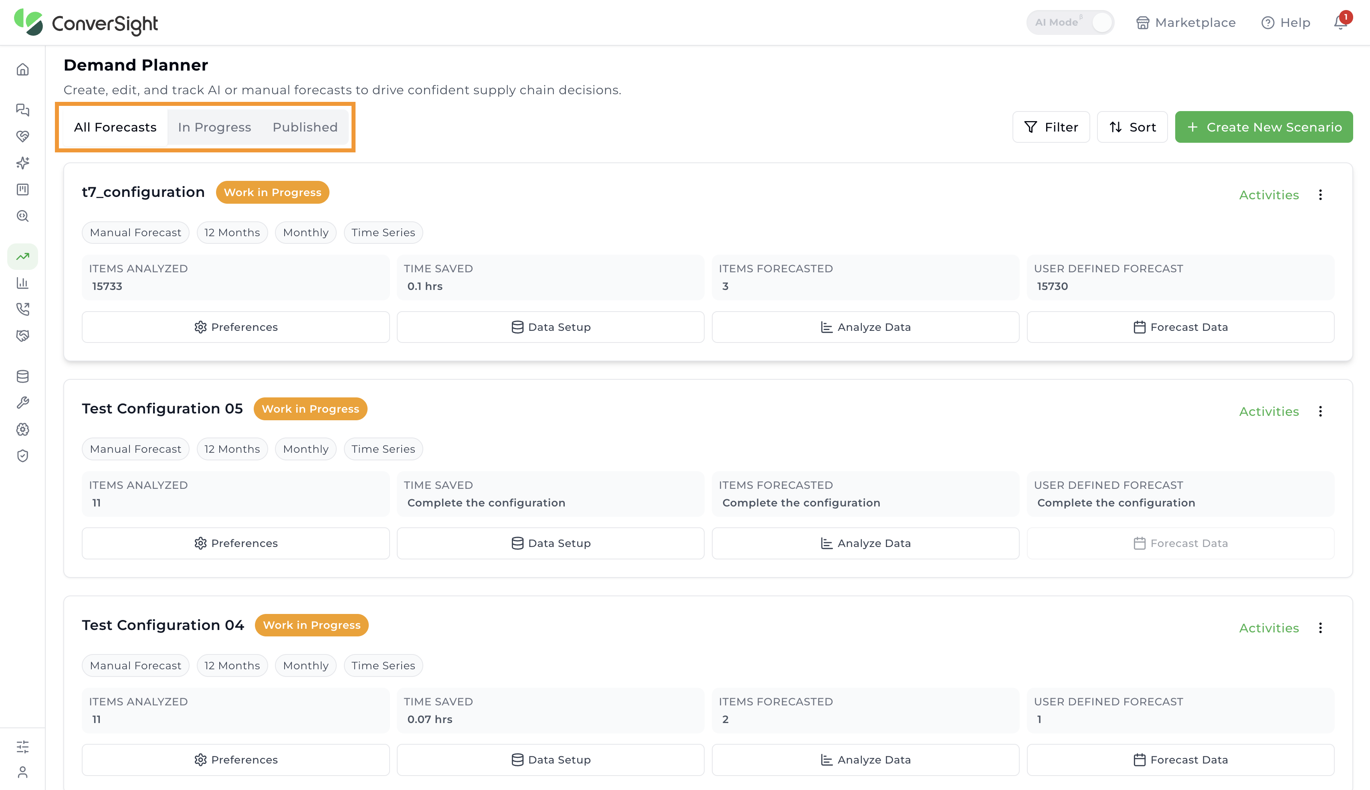Viewport: 1370px width, 790px height.
Task: Open t7_configuration three-dot menu
Action: 1320,195
